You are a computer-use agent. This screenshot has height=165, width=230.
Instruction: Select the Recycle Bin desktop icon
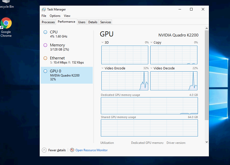tap(6, 4)
